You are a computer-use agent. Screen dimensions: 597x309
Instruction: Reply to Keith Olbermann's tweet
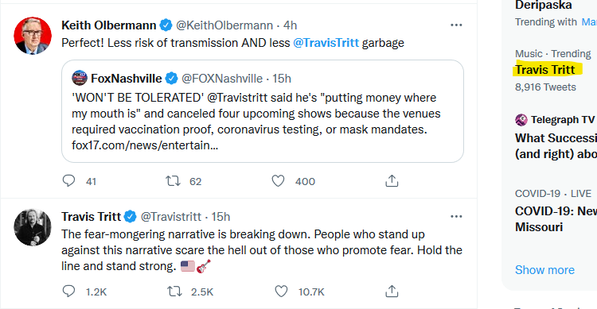(69, 181)
